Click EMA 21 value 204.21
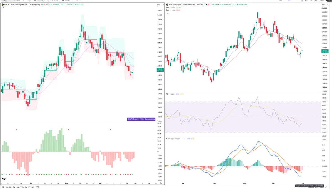The image size is (332, 189). (x=179, y=10)
